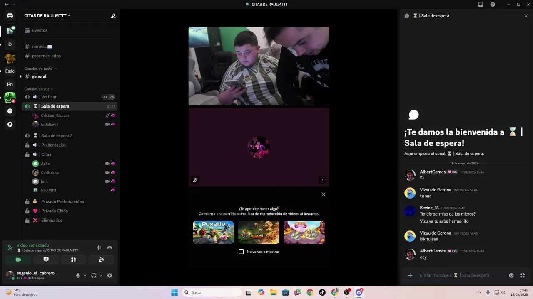Open Vizuu de Gerona name above tu sae
This screenshot has height=299, width=533.
[x=436, y=190]
